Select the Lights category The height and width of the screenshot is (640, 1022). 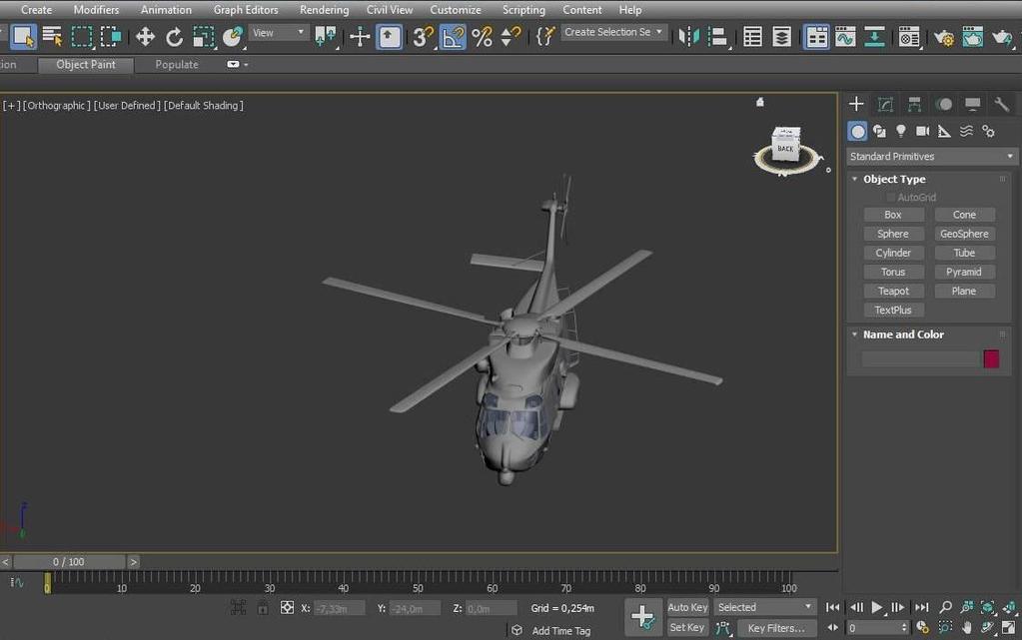(901, 132)
